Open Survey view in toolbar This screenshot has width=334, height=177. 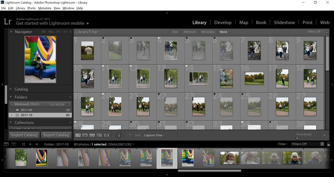click(99, 135)
